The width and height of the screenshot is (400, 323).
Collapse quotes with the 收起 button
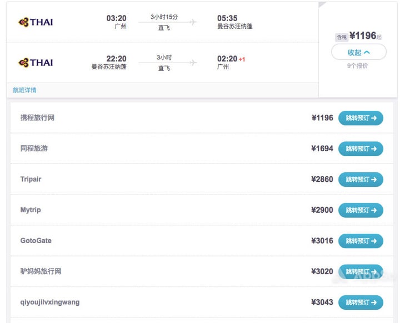359,52
